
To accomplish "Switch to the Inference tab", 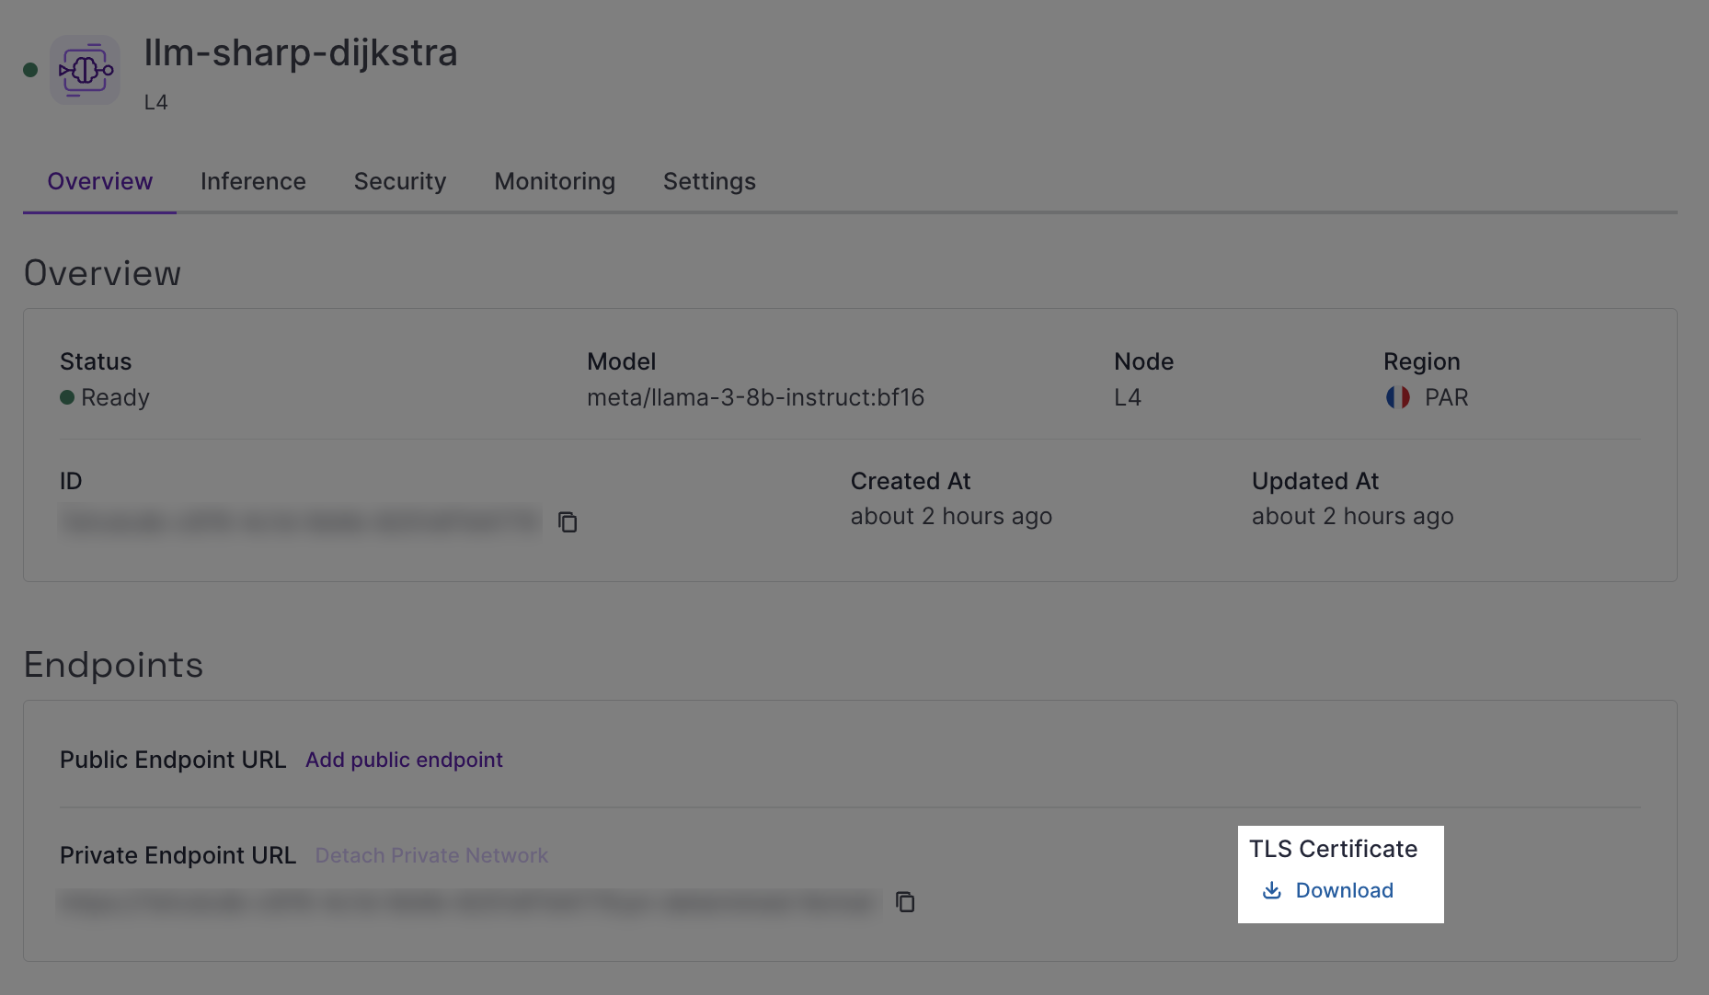I will pyautogui.click(x=253, y=181).
